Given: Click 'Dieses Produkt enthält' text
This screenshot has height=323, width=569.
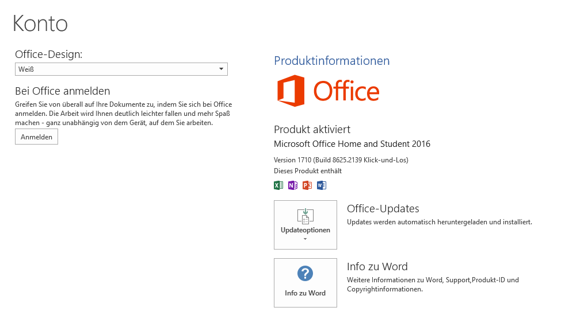Looking at the screenshot, I should (x=308, y=171).
